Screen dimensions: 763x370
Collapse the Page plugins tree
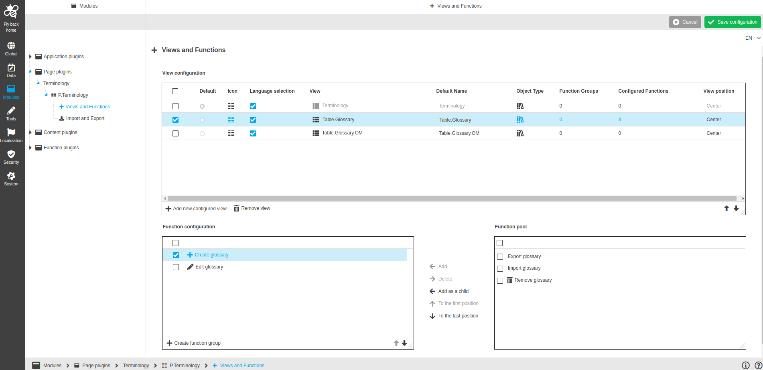(x=29, y=71)
